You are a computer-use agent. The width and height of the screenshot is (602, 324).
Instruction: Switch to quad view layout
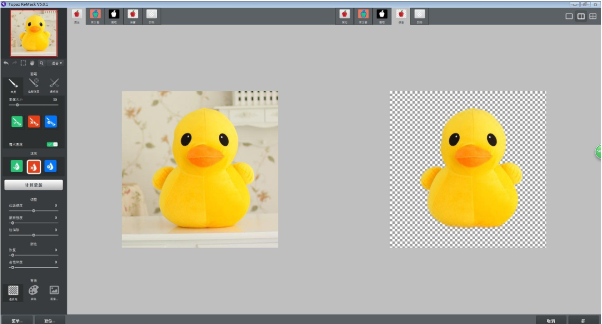click(593, 17)
